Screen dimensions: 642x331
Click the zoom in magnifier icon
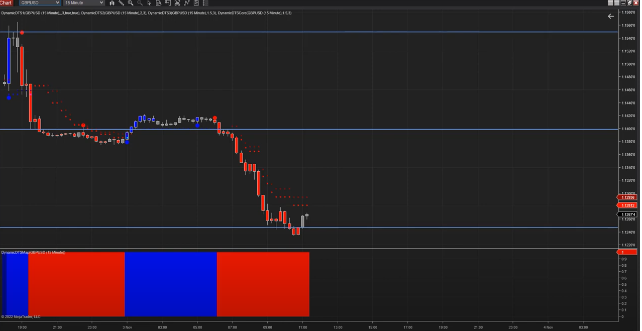point(131,3)
